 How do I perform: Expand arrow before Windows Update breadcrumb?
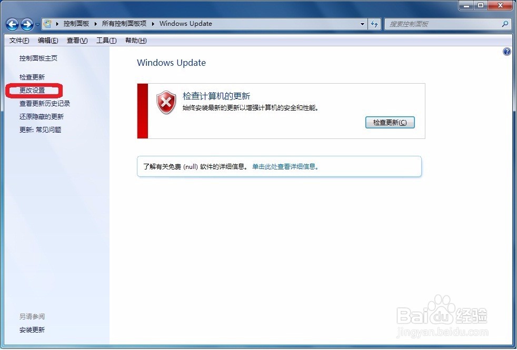point(153,24)
